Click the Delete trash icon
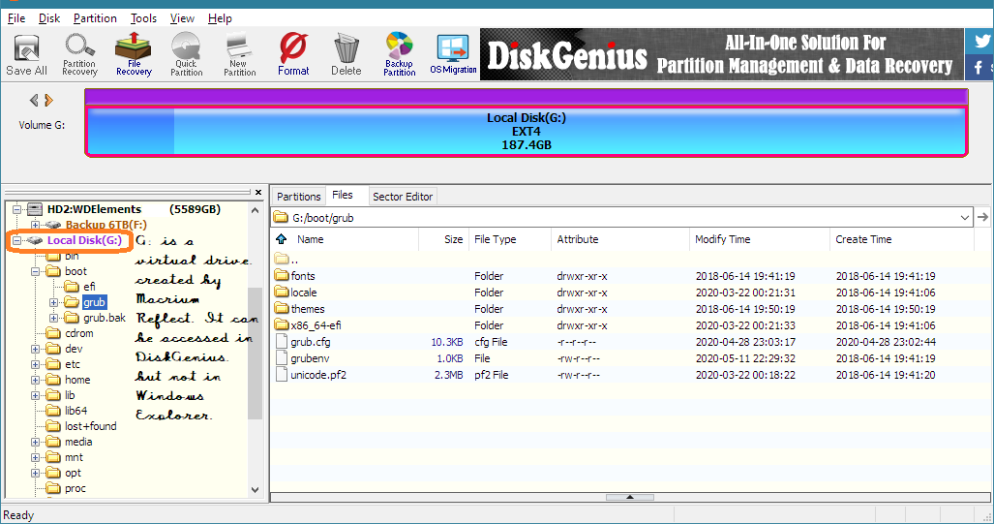994x524 pixels. click(346, 54)
